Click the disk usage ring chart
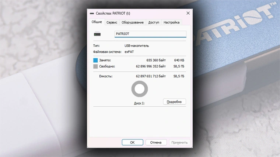The width and height of the screenshot is (280, 157). pyautogui.click(x=140, y=89)
